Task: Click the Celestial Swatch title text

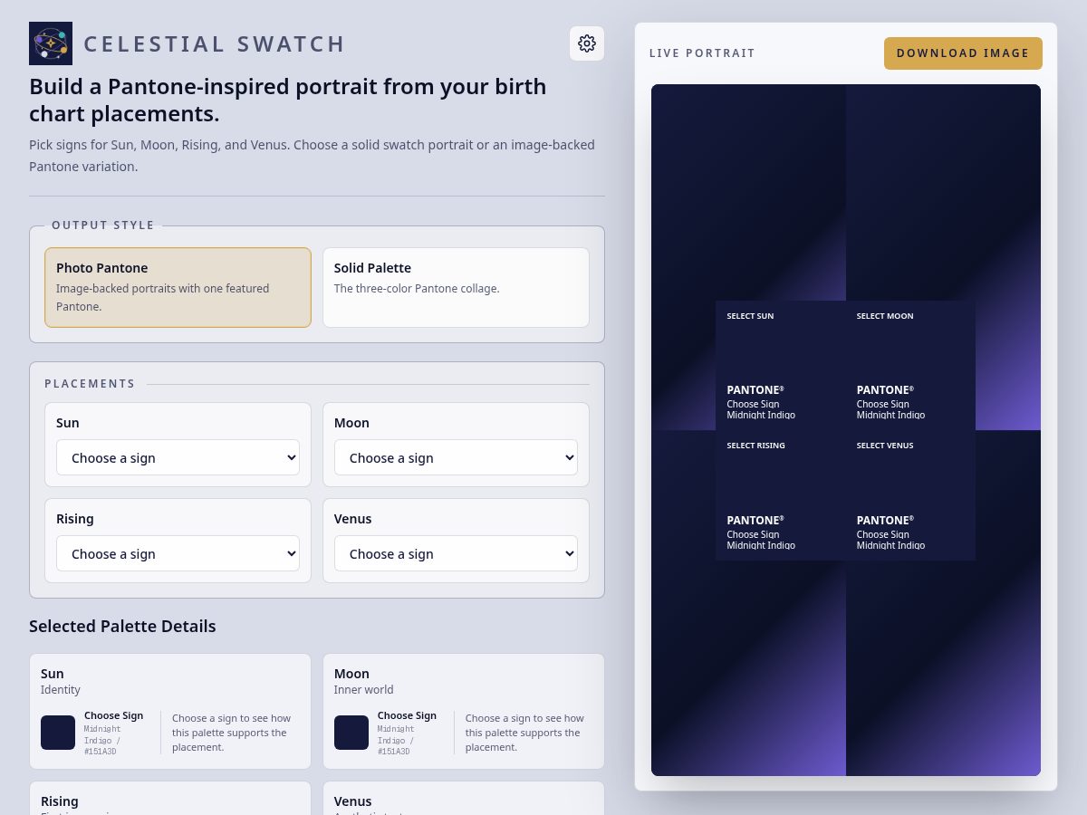Action: coord(215,43)
